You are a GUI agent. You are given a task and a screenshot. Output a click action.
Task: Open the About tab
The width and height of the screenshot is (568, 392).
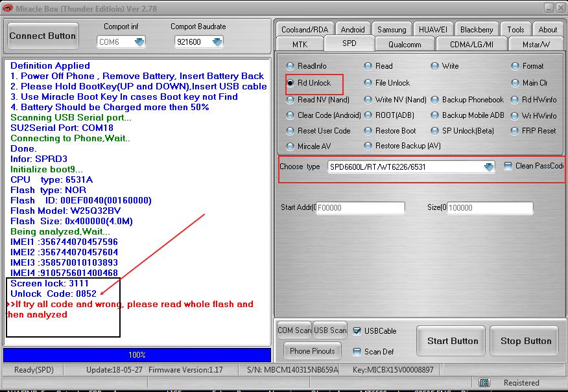548,29
